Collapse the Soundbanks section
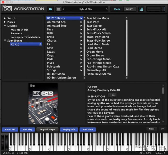 coord(5,41)
